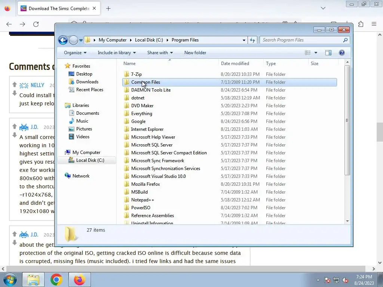Select Libraries in the navigation pane

click(x=81, y=105)
